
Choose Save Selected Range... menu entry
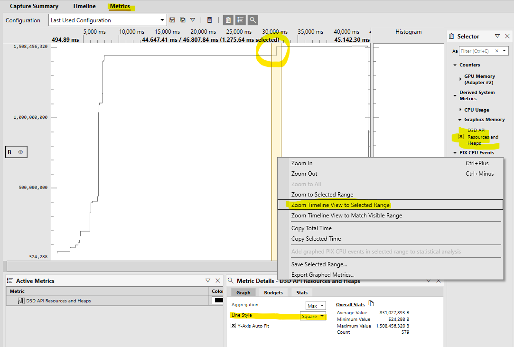pyautogui.click(x=390, y=264)
